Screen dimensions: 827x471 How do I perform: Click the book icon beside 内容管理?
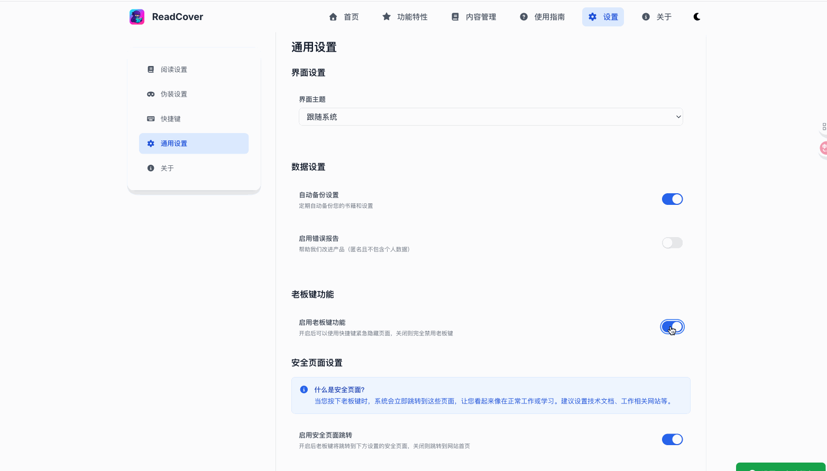(455, 16)
